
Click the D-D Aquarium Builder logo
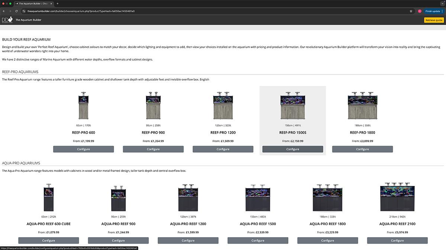point(7,20)
